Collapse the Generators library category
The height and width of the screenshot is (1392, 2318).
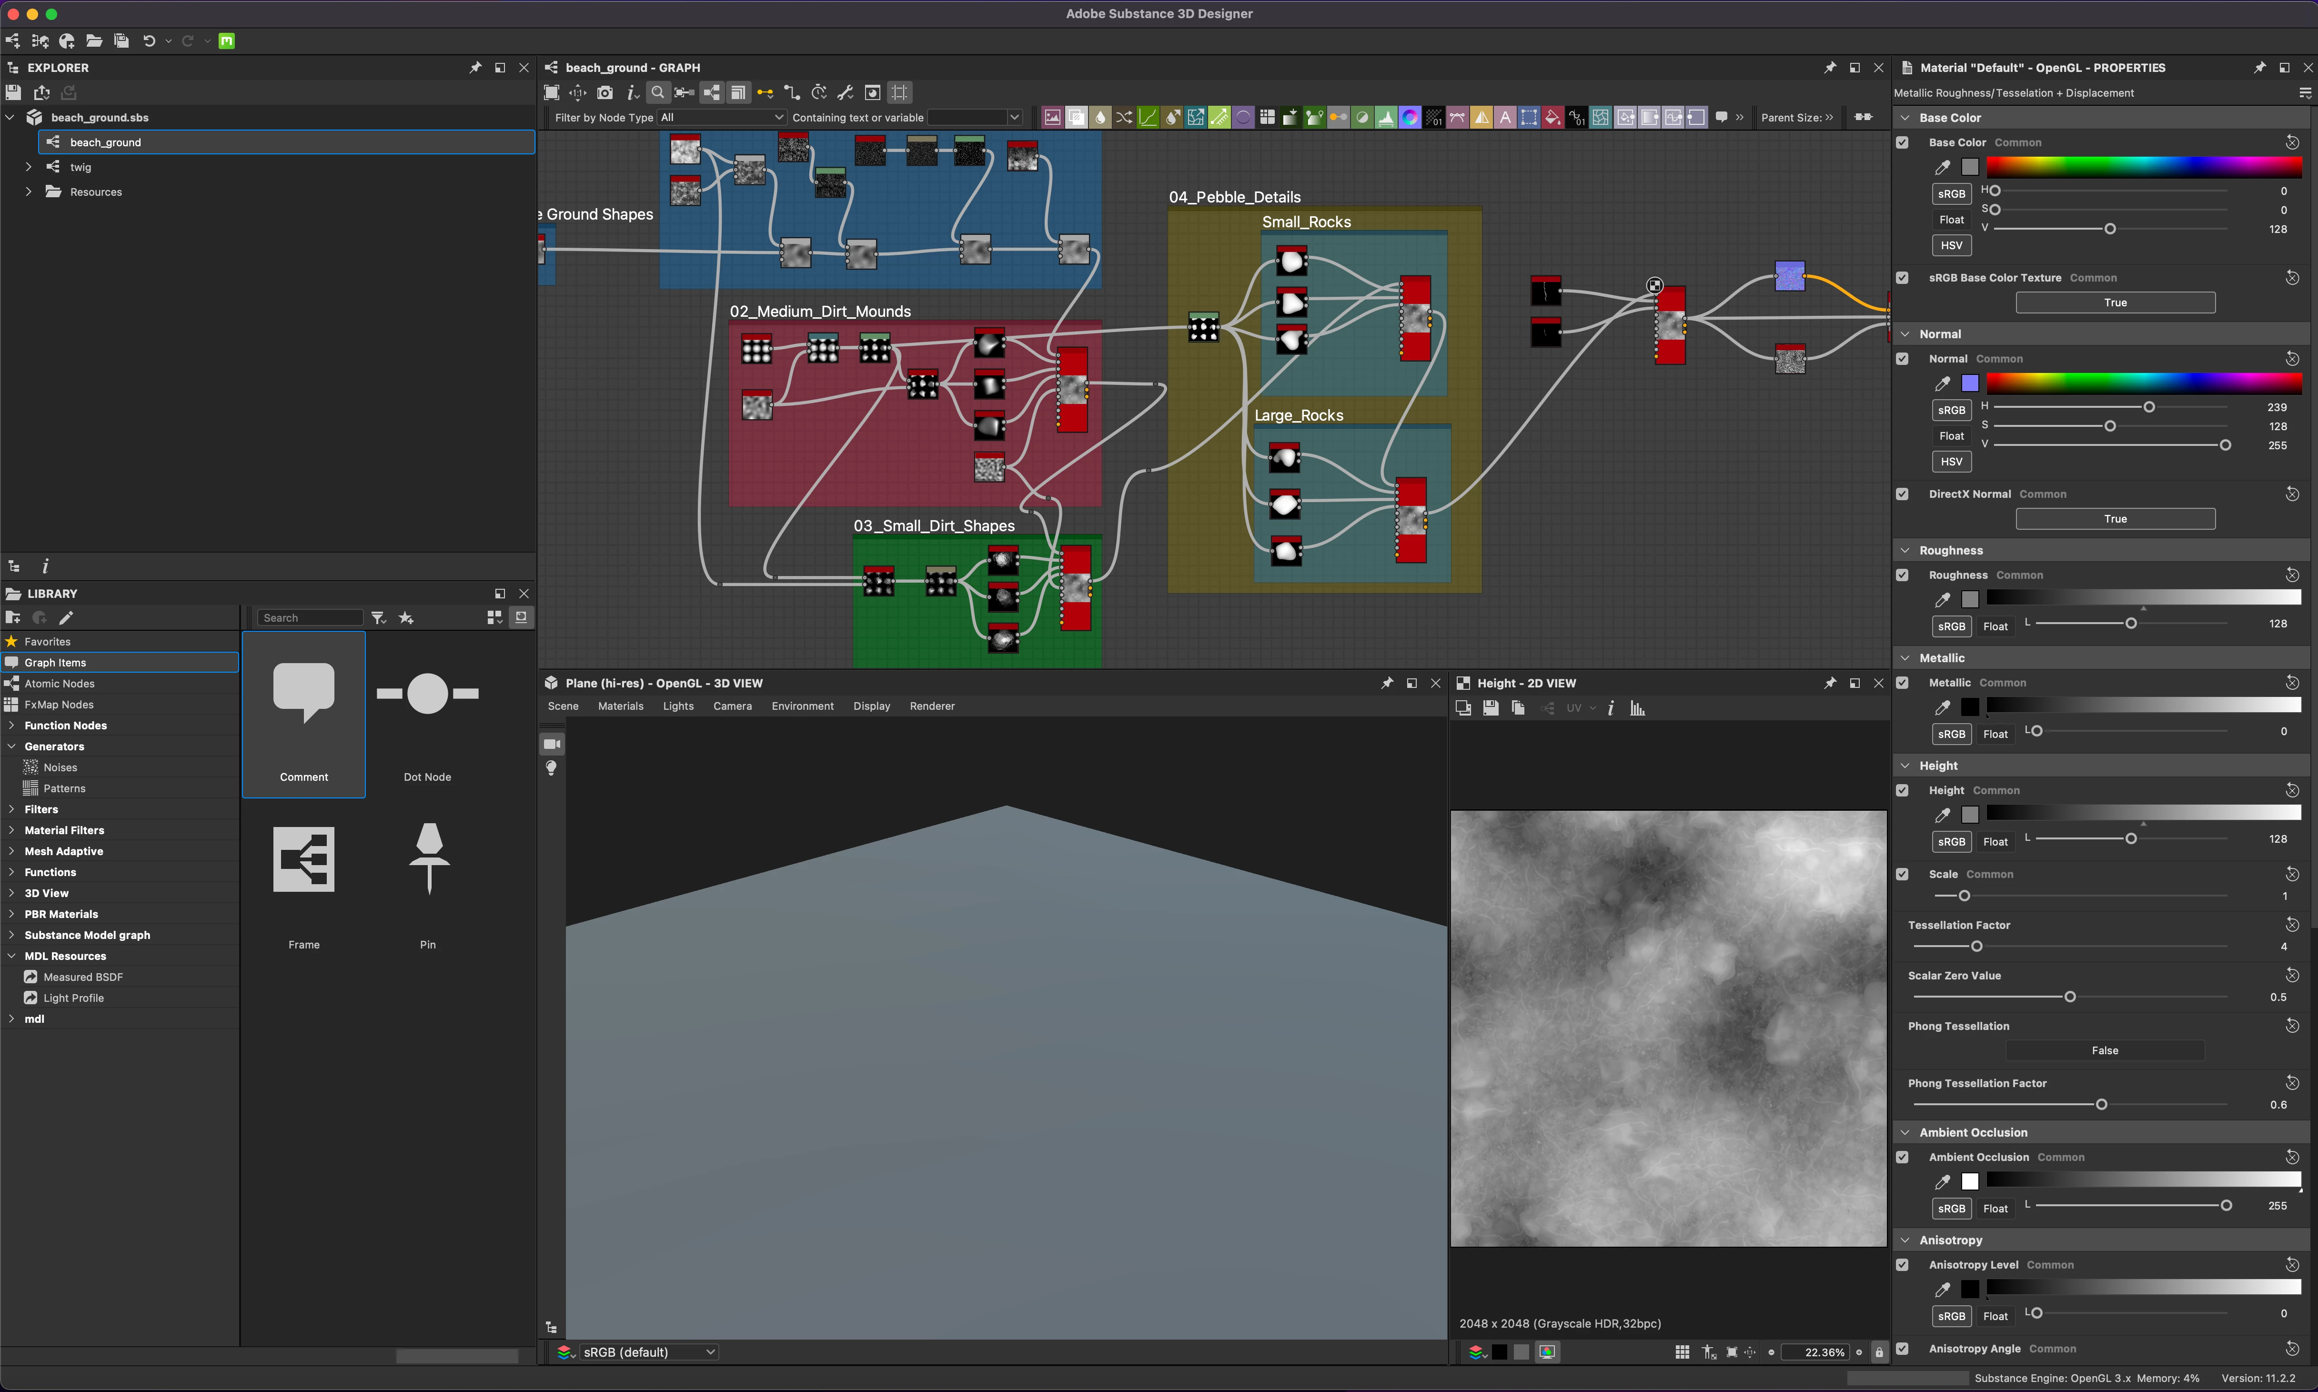coord(11,746)
